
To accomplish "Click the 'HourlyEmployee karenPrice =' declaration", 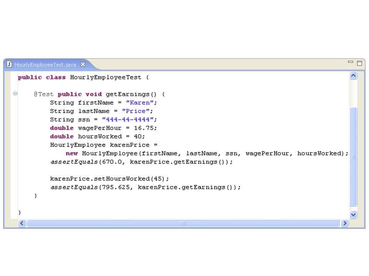I will pos(104,145).
